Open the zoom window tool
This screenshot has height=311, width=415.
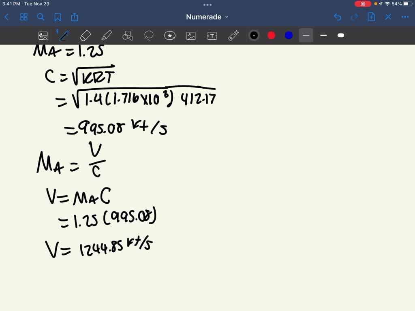coord(43,36)
